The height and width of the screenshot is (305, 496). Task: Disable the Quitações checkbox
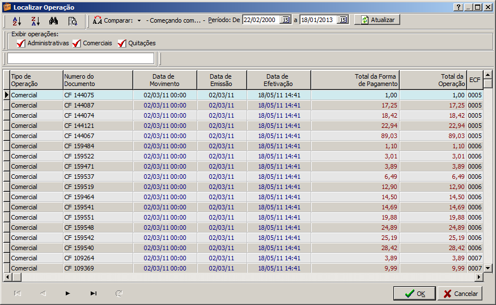(x=122, y=44)
